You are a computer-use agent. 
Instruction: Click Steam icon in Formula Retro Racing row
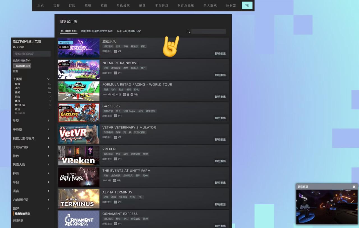click(132, 95)
